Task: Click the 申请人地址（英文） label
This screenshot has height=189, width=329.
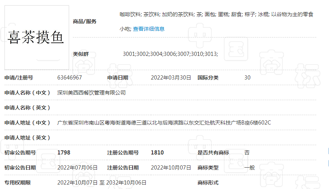Action: point(27,138)
